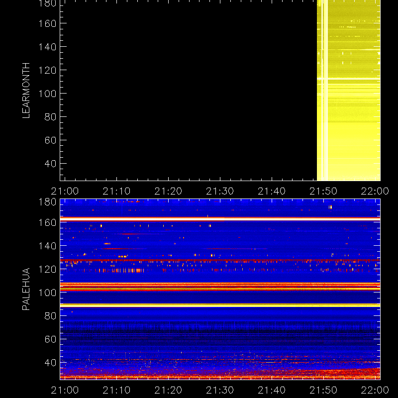
Task: Click 21:30 time label under Palehua plot
Action: (x=220, y=390)
